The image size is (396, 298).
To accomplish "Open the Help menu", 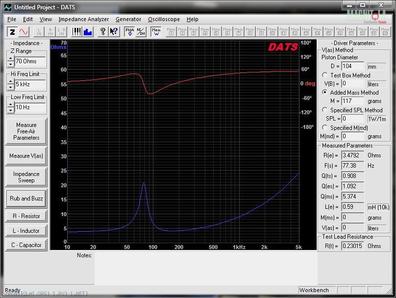I will (193, 19).
